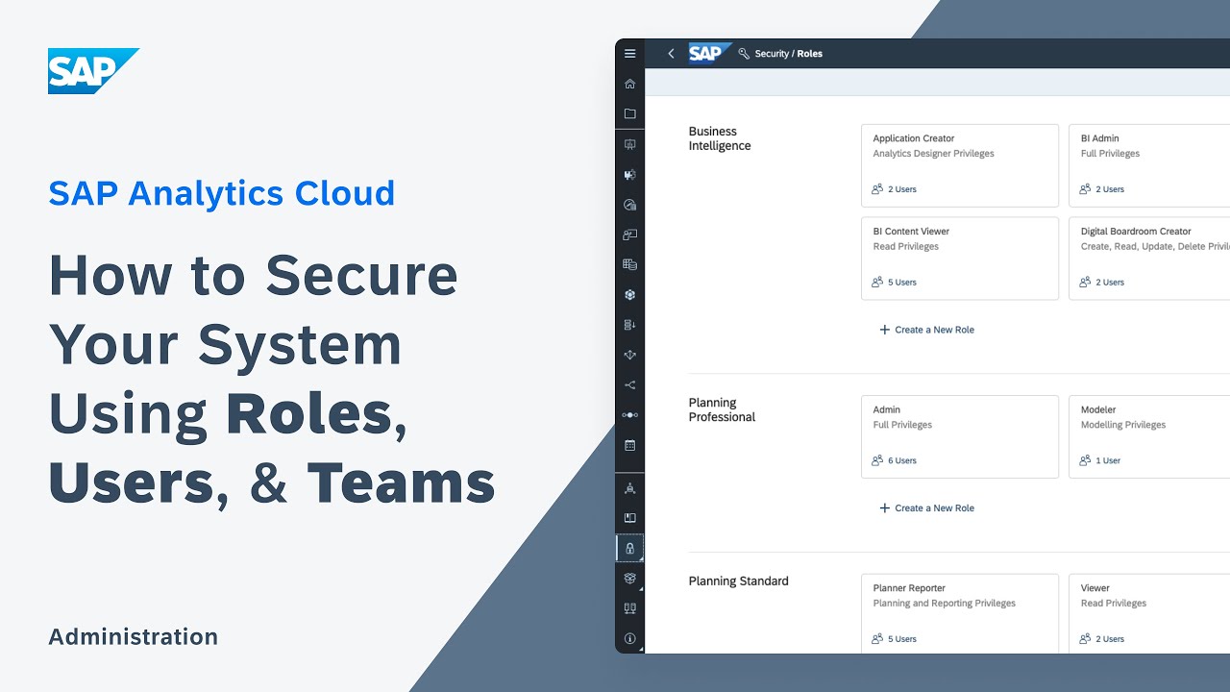Open the System info circle icon

pos(629,638)
